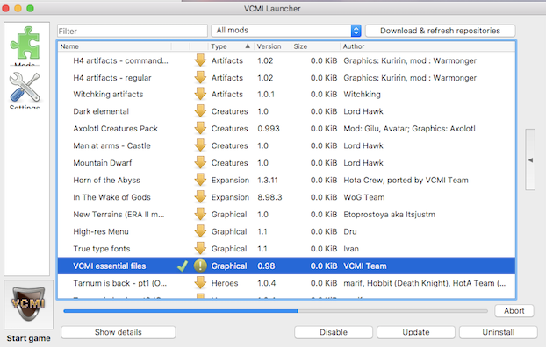Launch VCMI with the shield icon
546x347 pixels.
(x=29, y=303)
